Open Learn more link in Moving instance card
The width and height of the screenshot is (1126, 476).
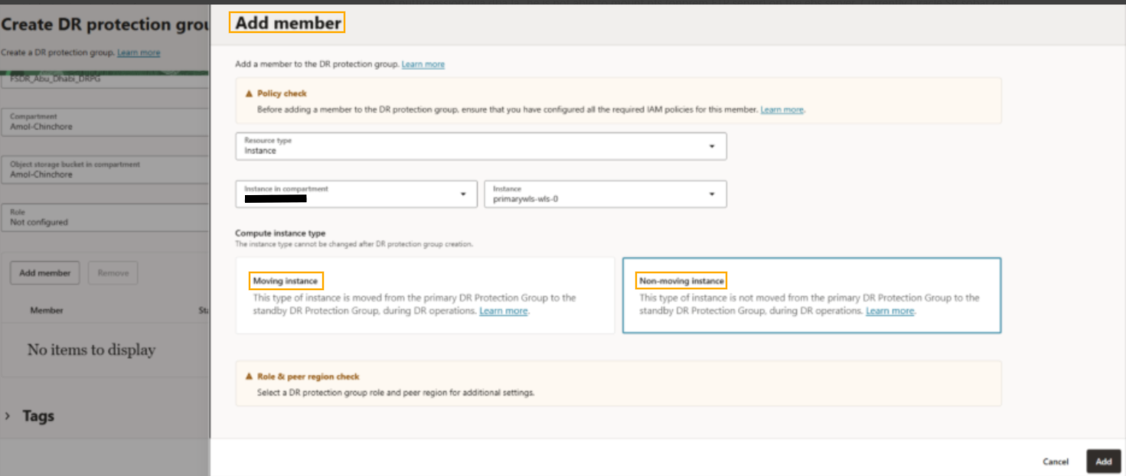click(x=503, y=311)
